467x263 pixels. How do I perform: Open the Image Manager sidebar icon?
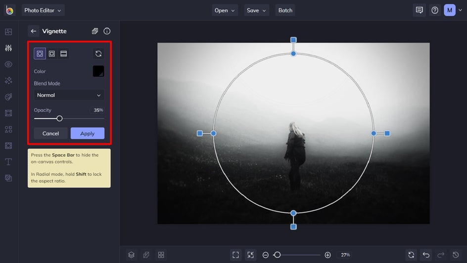[8, 32]
